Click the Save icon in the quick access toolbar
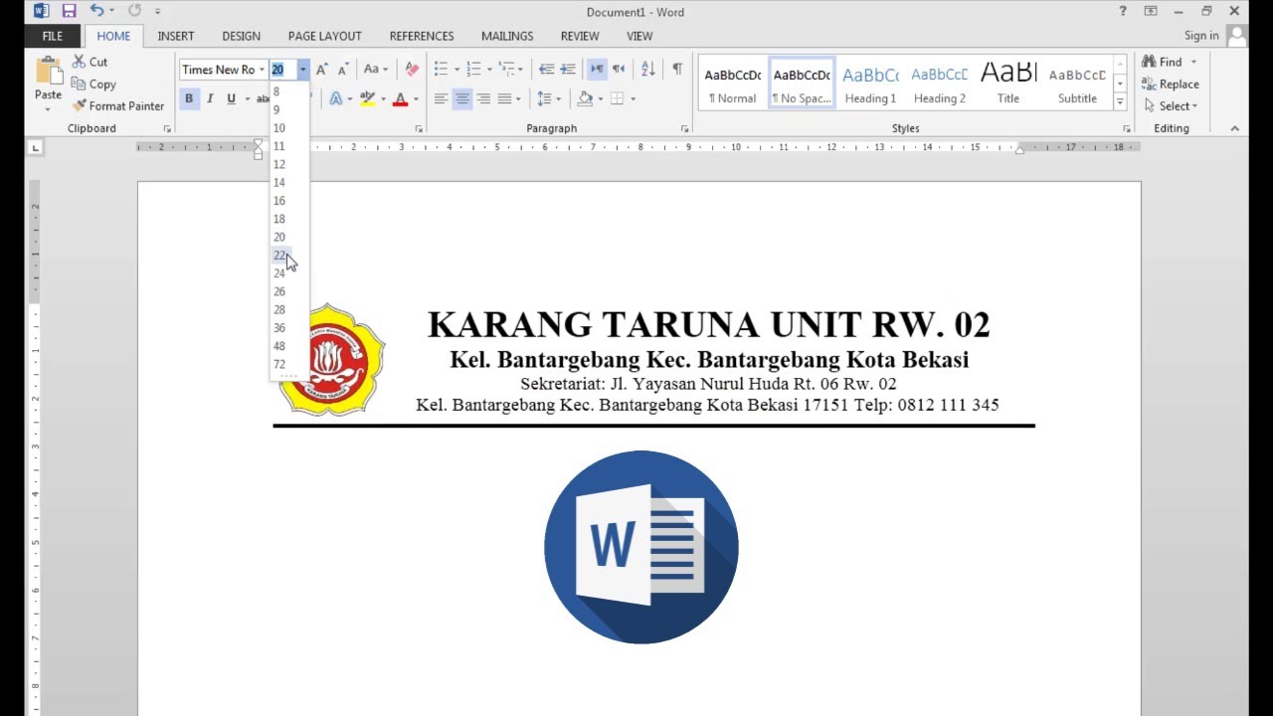This screenshot has height=716, width=1273. [69, 11]
